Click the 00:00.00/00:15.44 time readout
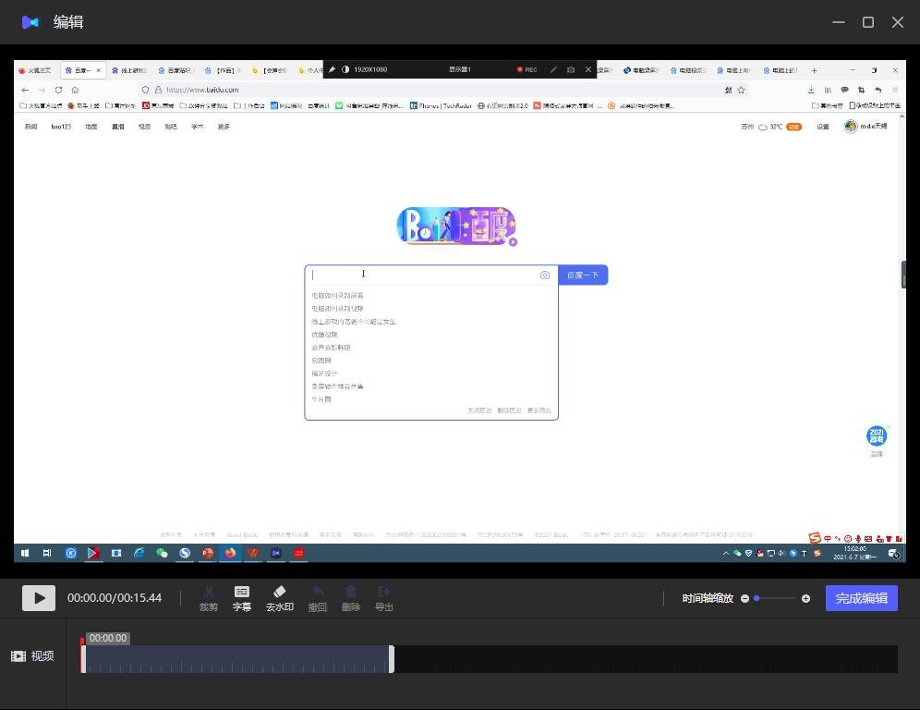Viewport: 920px width, 710px height. point(115,598)
